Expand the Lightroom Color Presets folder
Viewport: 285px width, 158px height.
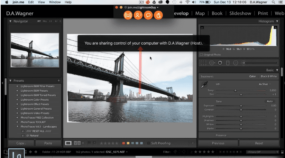pyautogui.click(x=17, y=100)
